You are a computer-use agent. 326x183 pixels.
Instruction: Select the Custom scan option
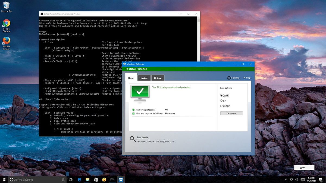[x=225, y=106]
